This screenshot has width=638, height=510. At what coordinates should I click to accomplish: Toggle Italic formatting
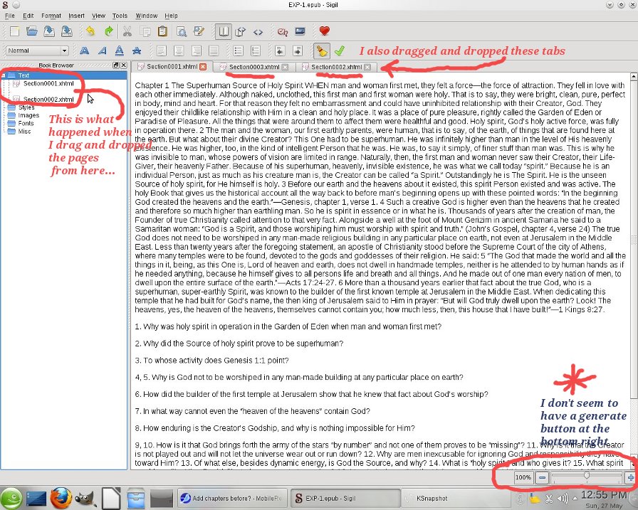(x=102, y=51)
